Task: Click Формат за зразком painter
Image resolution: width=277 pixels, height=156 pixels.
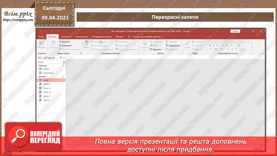Action: (69, 49)
